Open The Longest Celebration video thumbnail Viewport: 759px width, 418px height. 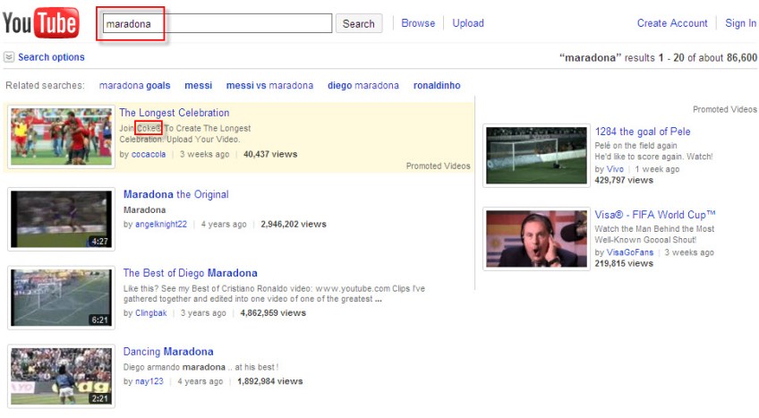61,136
